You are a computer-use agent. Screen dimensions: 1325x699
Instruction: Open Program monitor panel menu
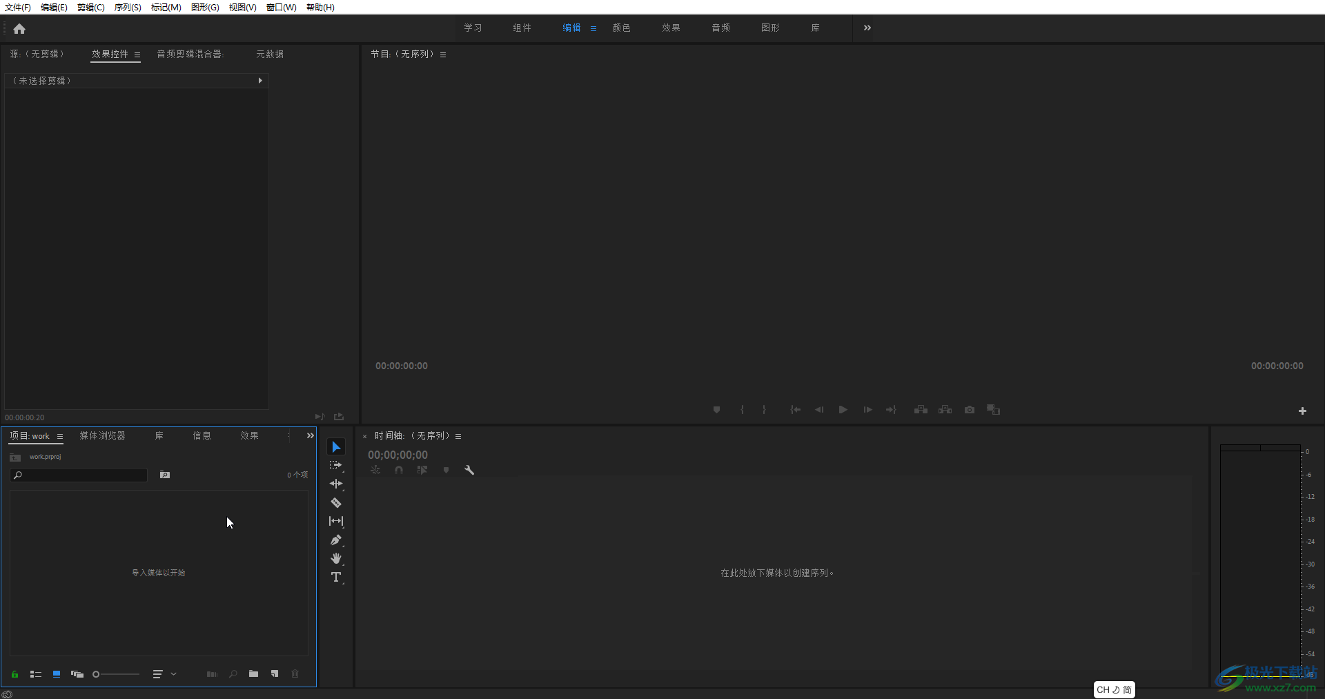pos(443,55)
